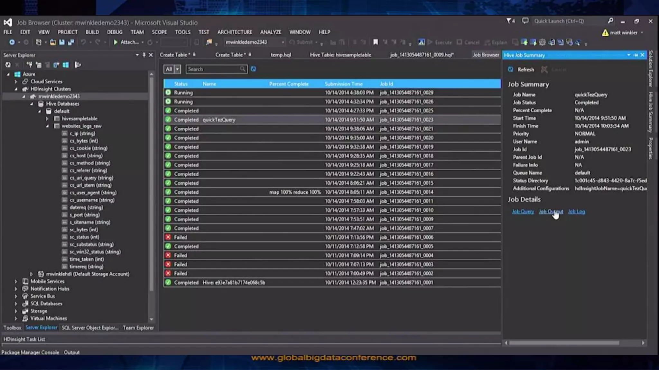This screenshot has width=659, height=370.
Task: Open the feedback speech bubble icon
Action: (x=525, y=21)
